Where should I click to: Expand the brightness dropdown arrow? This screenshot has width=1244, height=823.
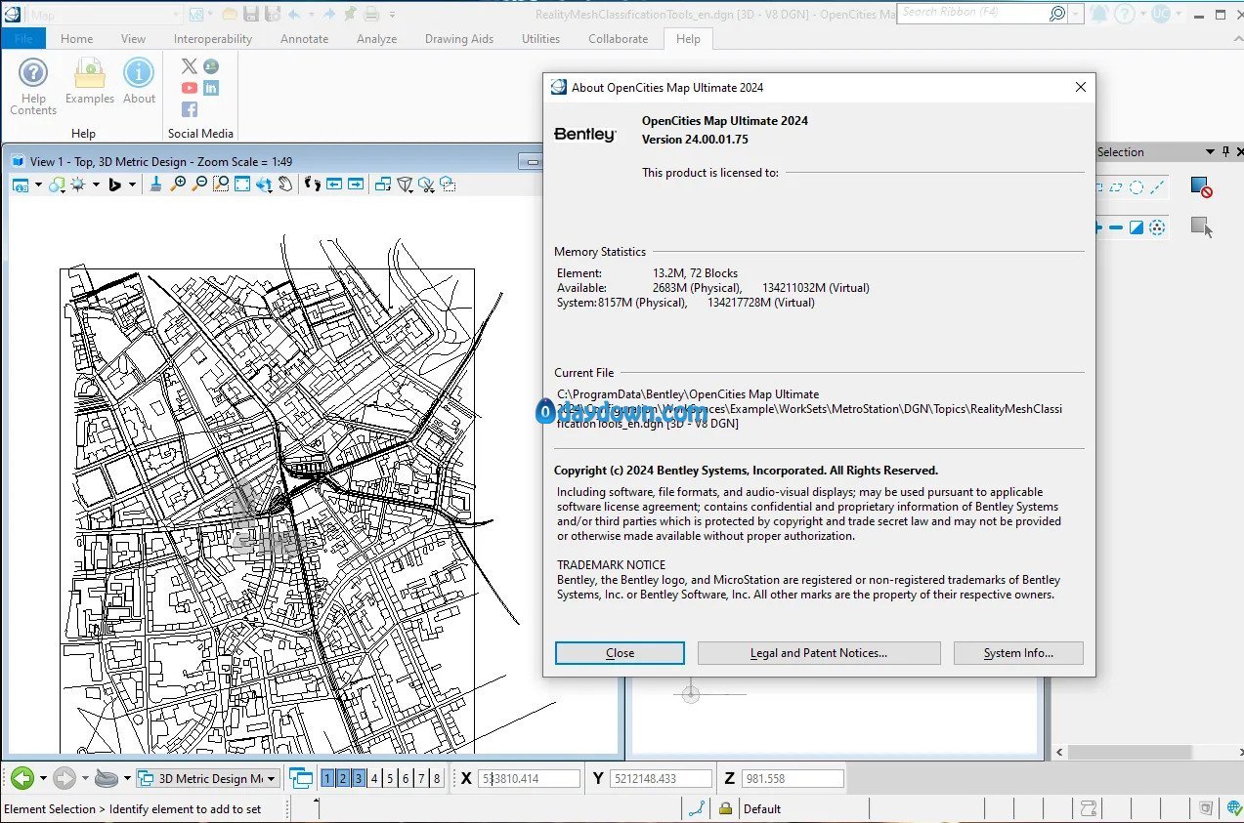click(x=96, y=185)
